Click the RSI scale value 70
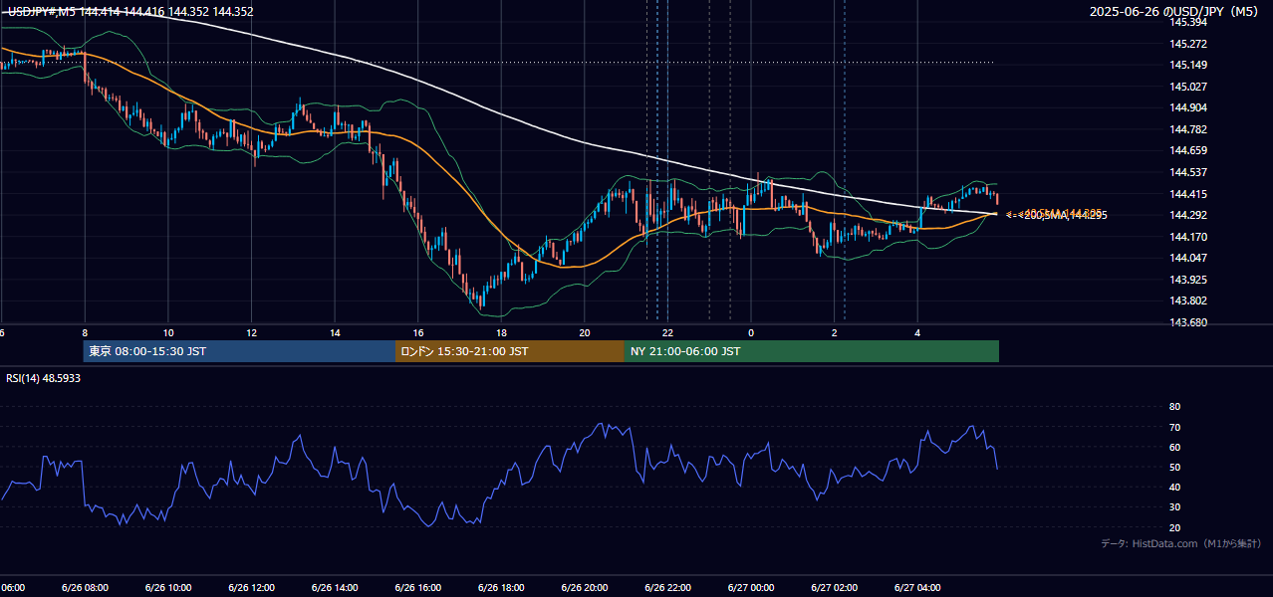 click(1174, 427)
